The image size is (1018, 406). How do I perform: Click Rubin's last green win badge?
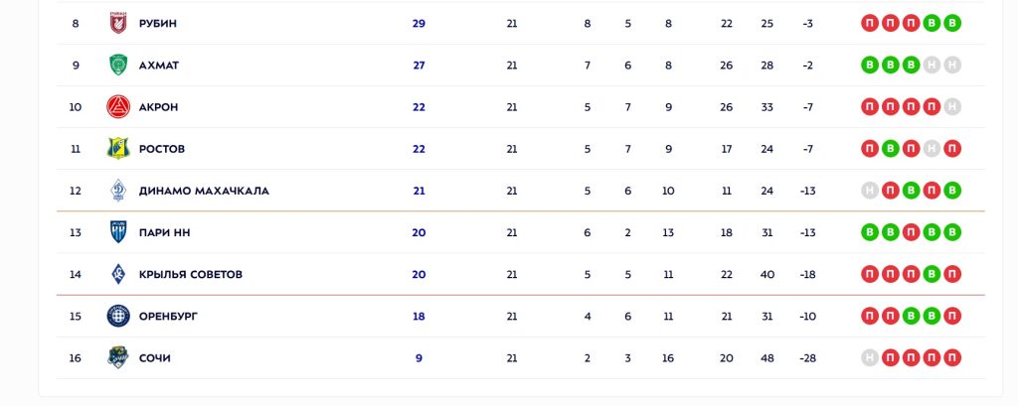pos(952,23)
